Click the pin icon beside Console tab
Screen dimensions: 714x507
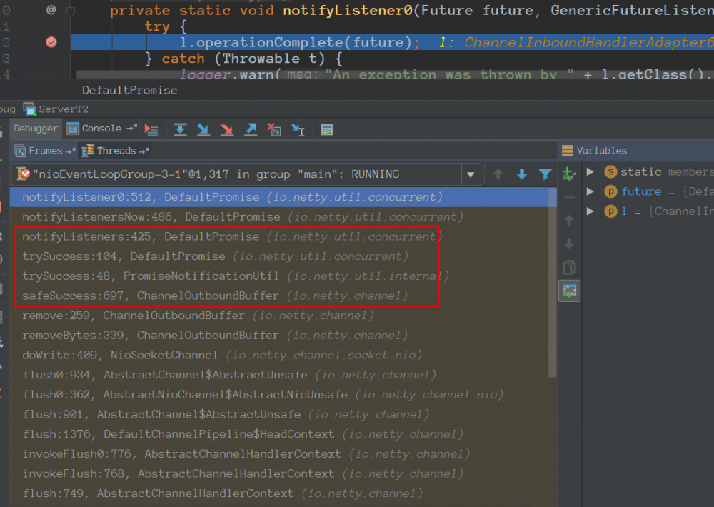[x=131, y=129]
